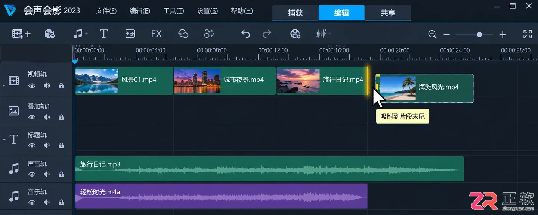Viewport: 538px width, 215px height.
Task: Mute the 视频轨 speaker
Action: click(47, 86)
